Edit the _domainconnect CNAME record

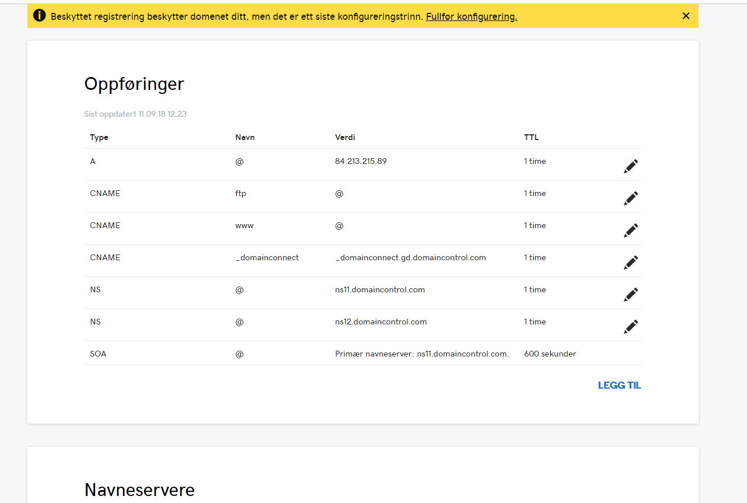pos(630,263)
